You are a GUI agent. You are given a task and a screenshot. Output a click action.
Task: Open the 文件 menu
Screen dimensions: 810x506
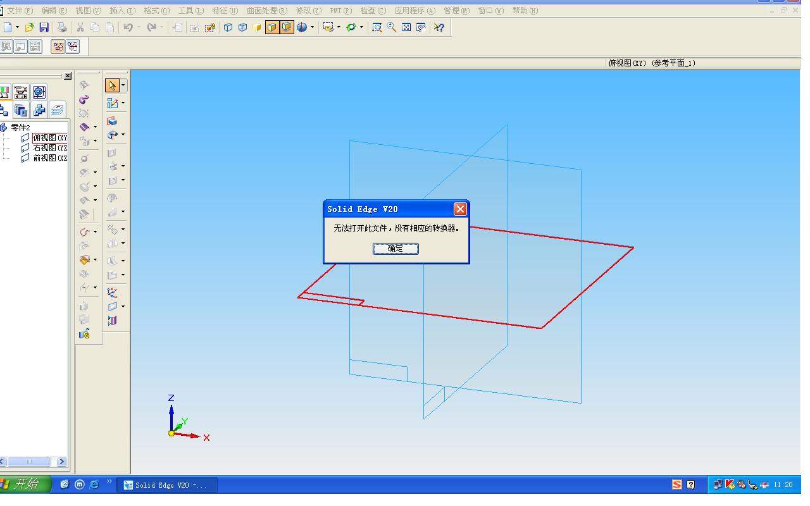[20, 11]
